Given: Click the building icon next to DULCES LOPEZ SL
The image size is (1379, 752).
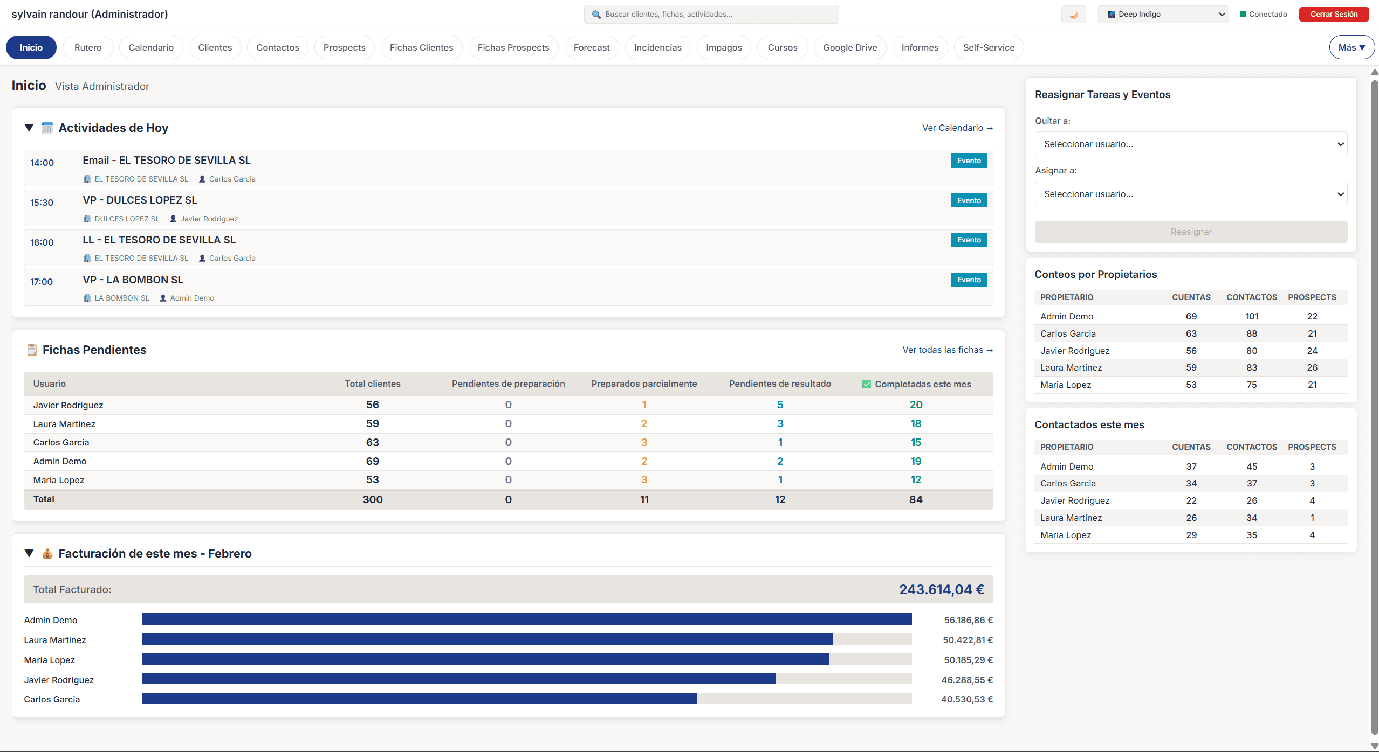Looking at the screenshot, I should click(x=87, y=219).
